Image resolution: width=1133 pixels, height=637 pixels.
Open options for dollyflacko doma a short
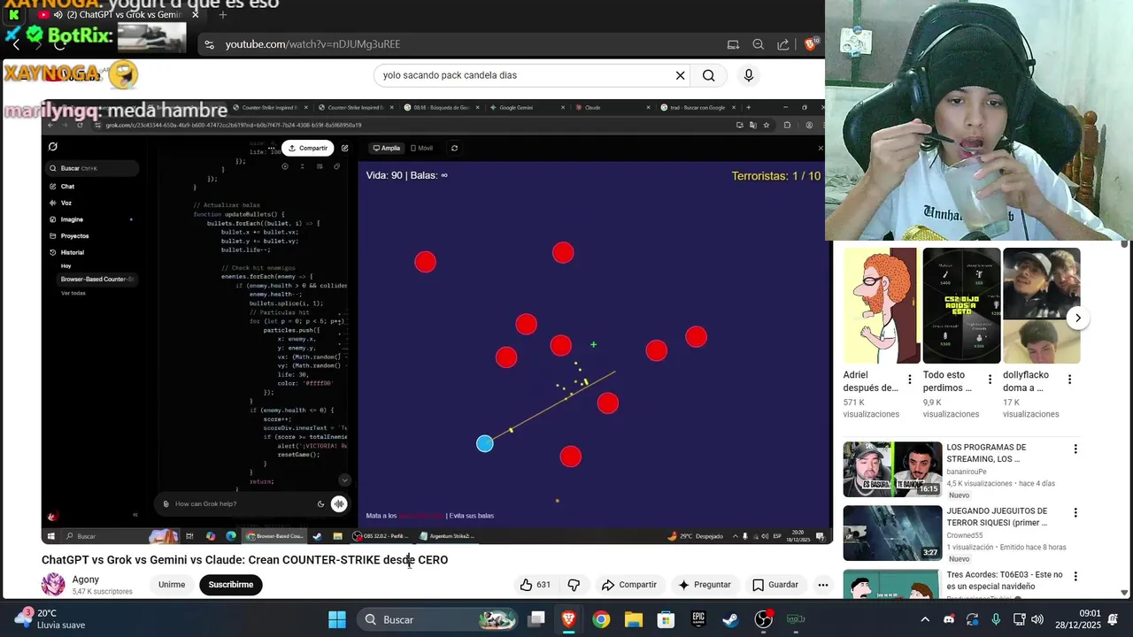click(1069, 380)
